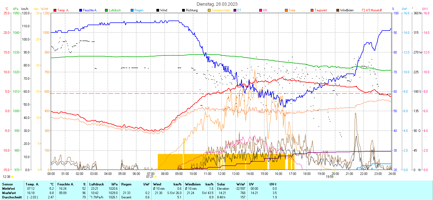Click the magenta UV legend square
433x200 pixels.
261,10
